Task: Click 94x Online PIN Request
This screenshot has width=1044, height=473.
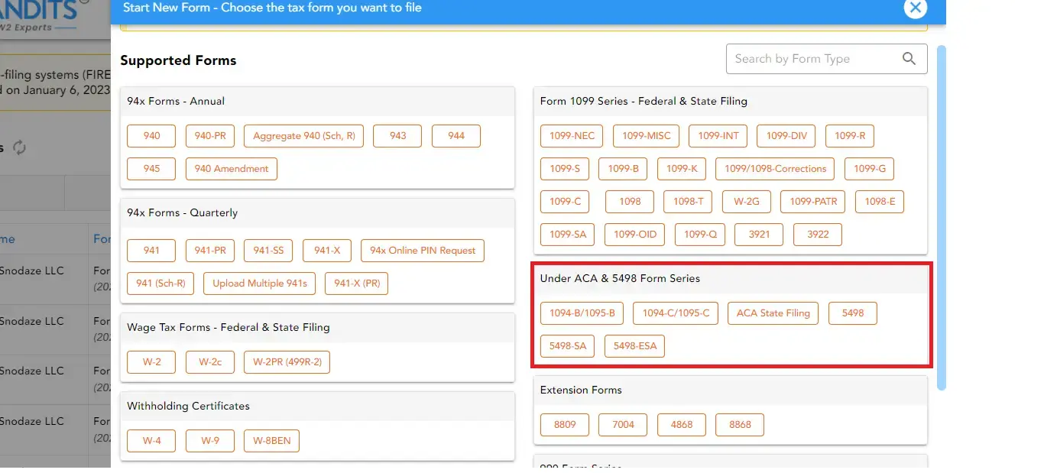Action: tap(423, 251)
